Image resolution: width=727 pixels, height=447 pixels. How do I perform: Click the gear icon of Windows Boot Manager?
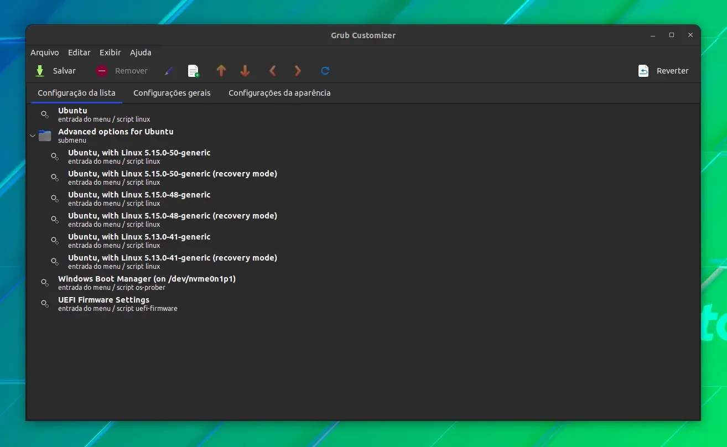[45, 283]
